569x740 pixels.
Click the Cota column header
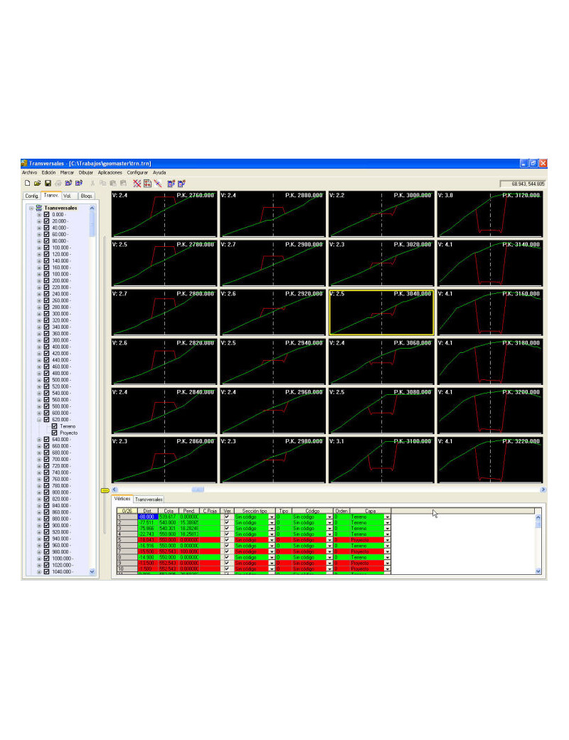click(x=169, y=511)
